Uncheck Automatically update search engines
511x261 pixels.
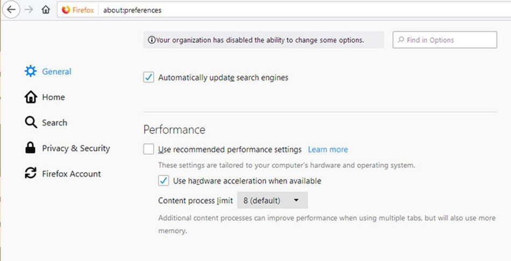pos(148,77)
